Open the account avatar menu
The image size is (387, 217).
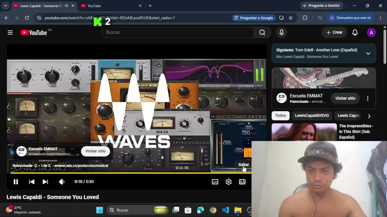[x=371, y=33]
